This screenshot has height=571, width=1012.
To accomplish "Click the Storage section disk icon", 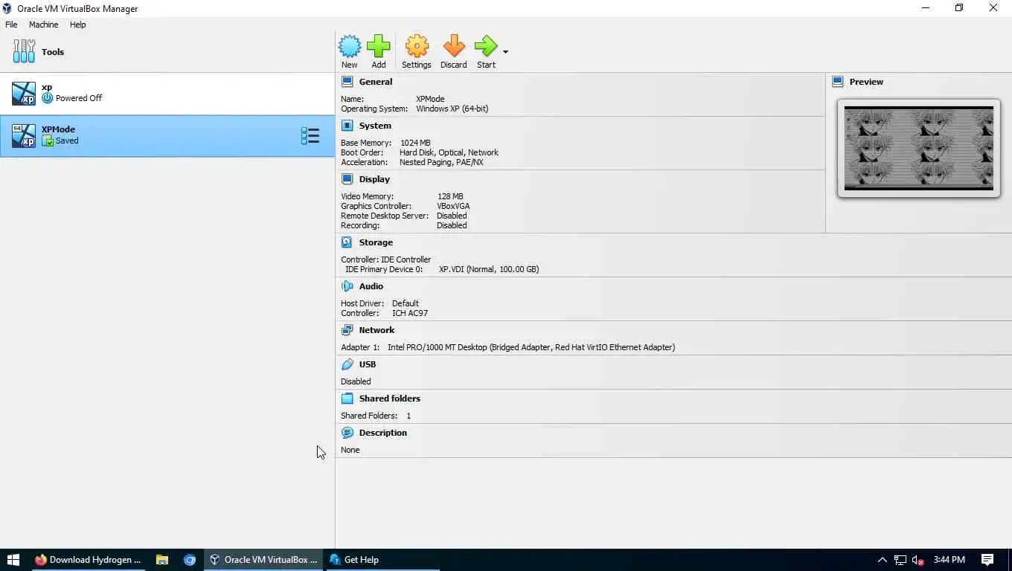I will 348,242.
